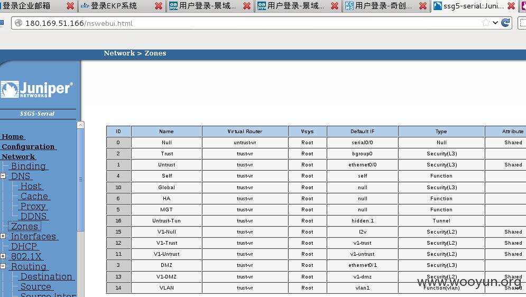Switch to the 登录EKP系统 tab
The height and width of the screenshot is (297, 526).
pyautogui.click(x=122, y=6)
